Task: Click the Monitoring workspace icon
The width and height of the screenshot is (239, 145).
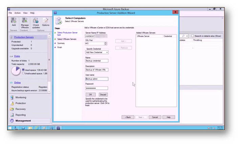Action: point(12,98)
